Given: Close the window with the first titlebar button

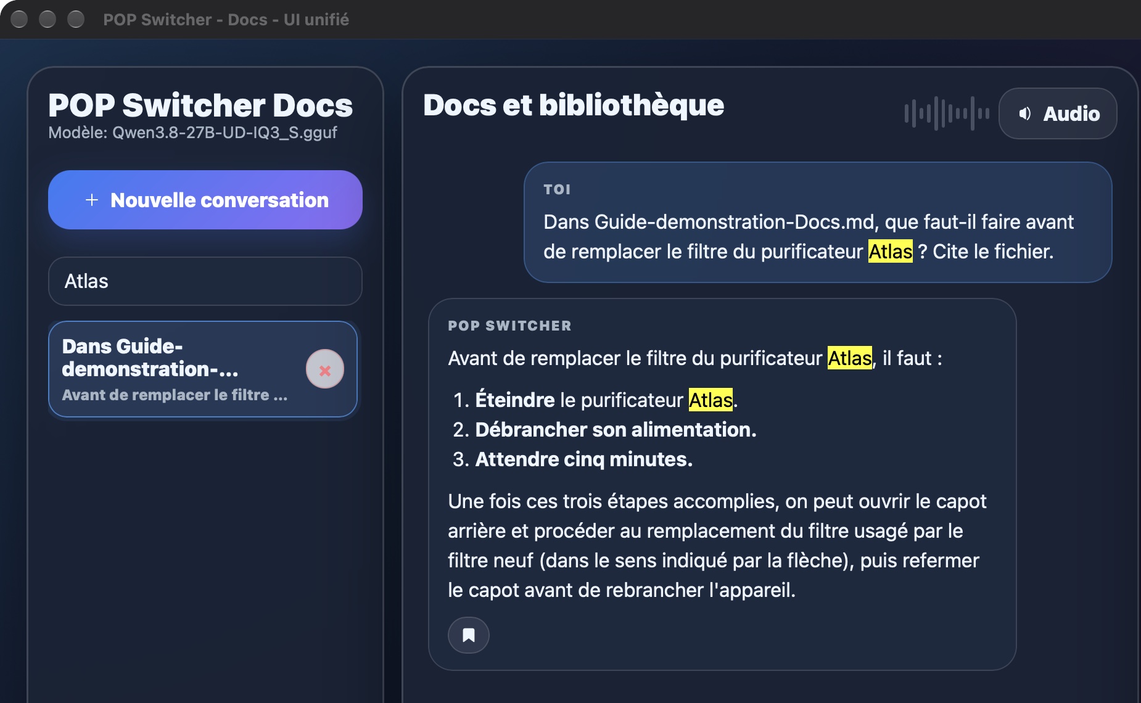Looking at the screenshot, I should pyautogui.click(x=20, y=19).
